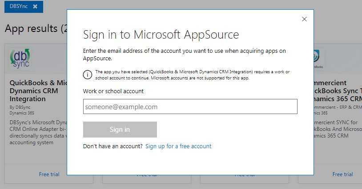Close the sign-in dialog
Screen dimensions: 362x189
point(304,19)
